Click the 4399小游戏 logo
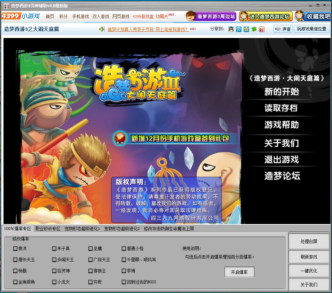This screenshot has width=332, height=293. pyautogui.click(x=21, y=16)
